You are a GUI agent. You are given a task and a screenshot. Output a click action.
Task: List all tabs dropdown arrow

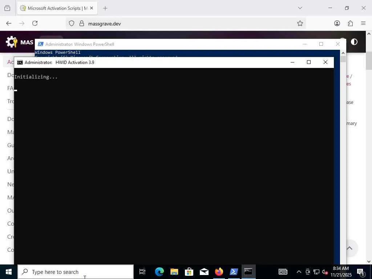point(300,8)
